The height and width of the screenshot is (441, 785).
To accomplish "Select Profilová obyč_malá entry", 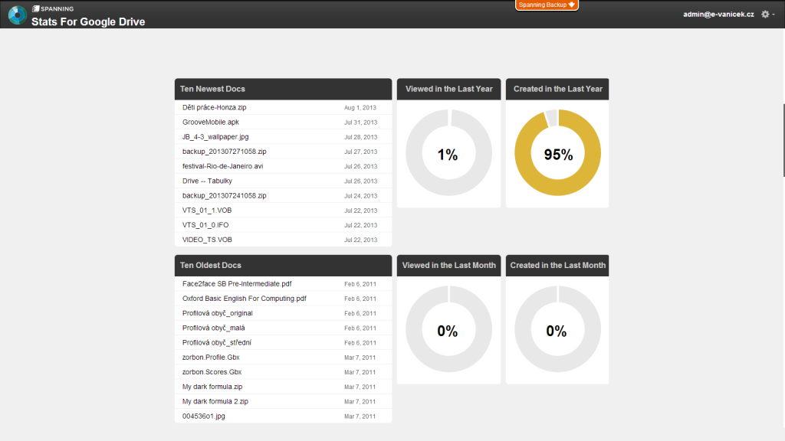I will (x=213, y=328).
